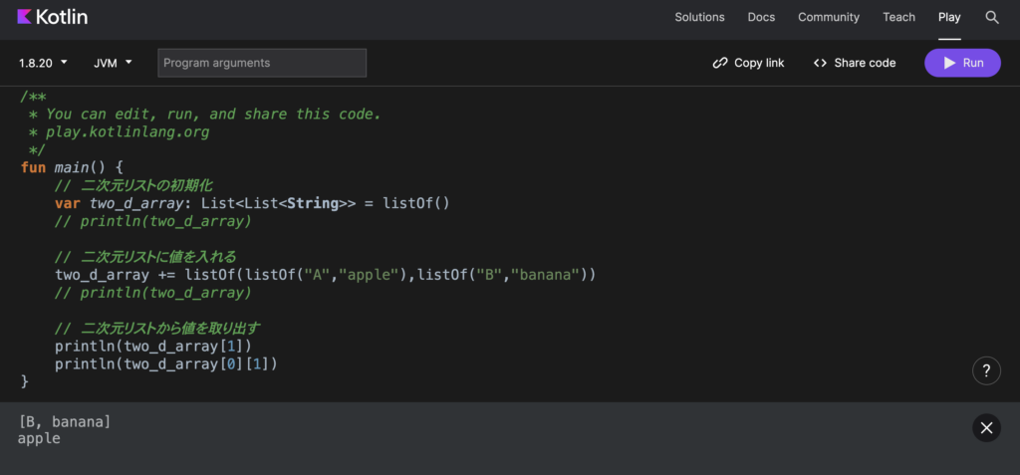Open the help question mark button

click(986, 370)
